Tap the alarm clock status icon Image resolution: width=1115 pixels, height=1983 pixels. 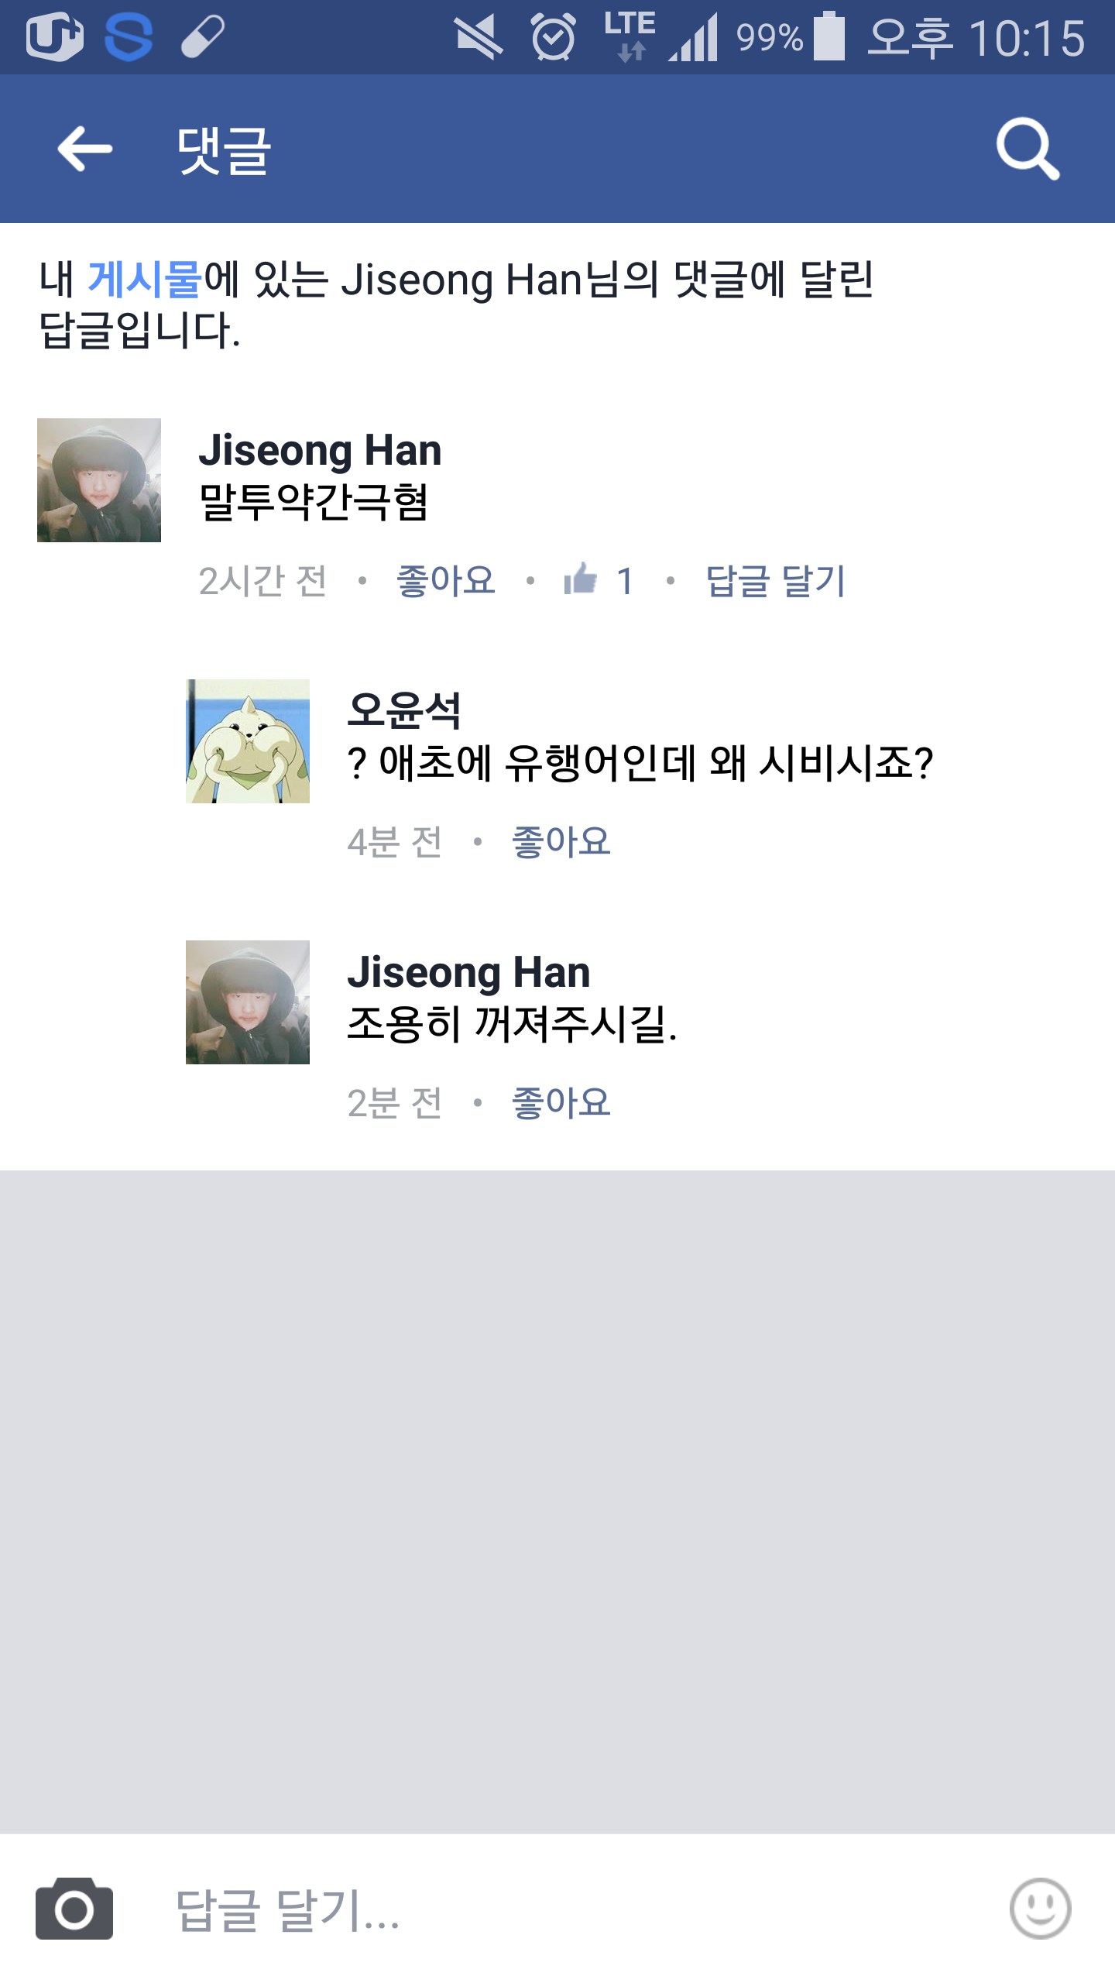pos(553,36)
